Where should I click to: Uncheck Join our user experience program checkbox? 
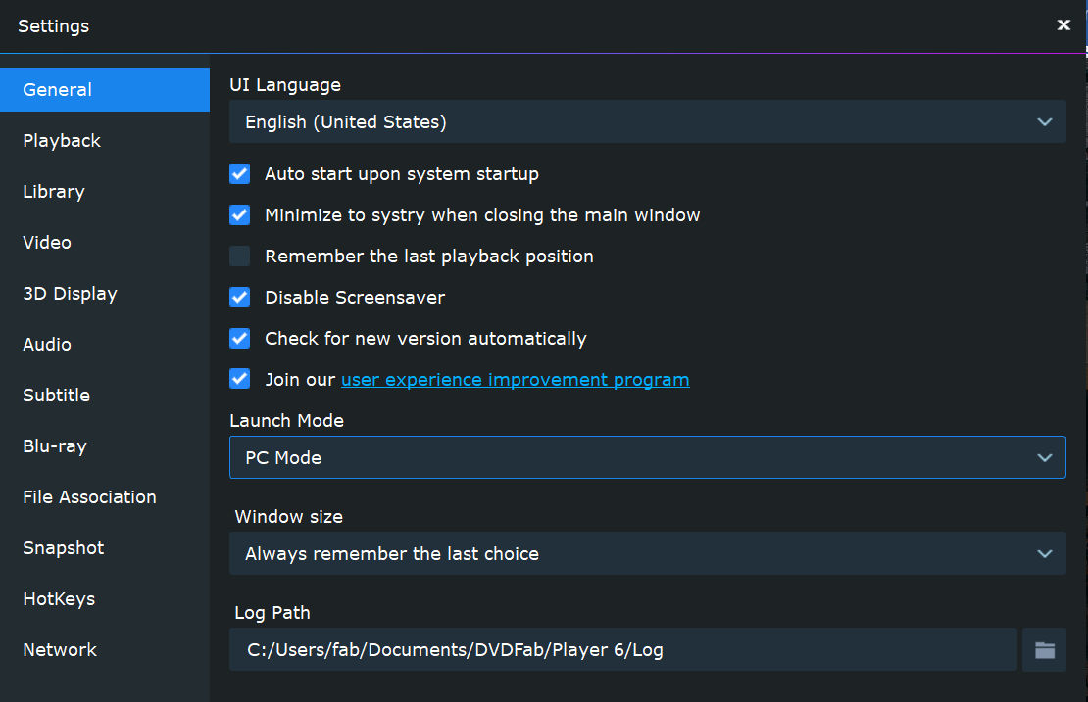point(240,379)
